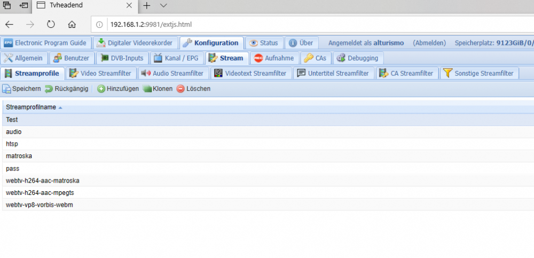Select the Test stream profile row
This screenshot has width=534, height=258.
(x=268, y=120)
